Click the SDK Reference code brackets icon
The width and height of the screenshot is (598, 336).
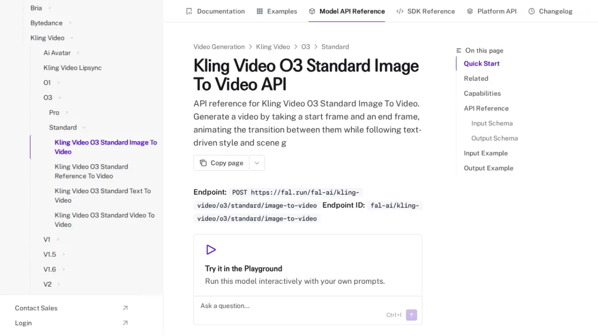click(x=400, y=11)
